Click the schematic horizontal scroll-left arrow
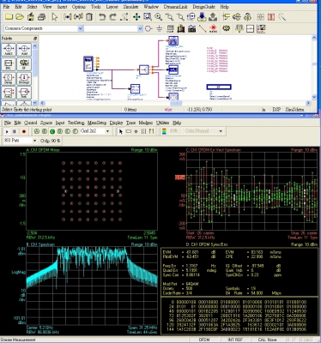The width and height of the screenshot is (321, 343). click(x=42, y=103)
